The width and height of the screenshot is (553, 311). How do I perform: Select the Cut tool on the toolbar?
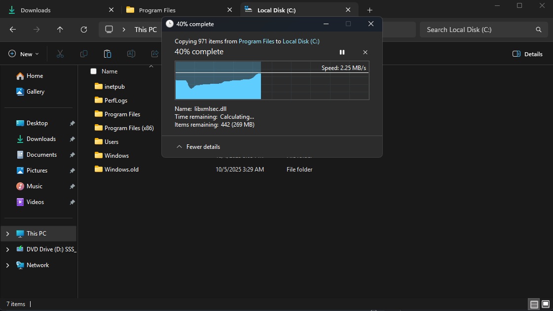coord(60,54)
